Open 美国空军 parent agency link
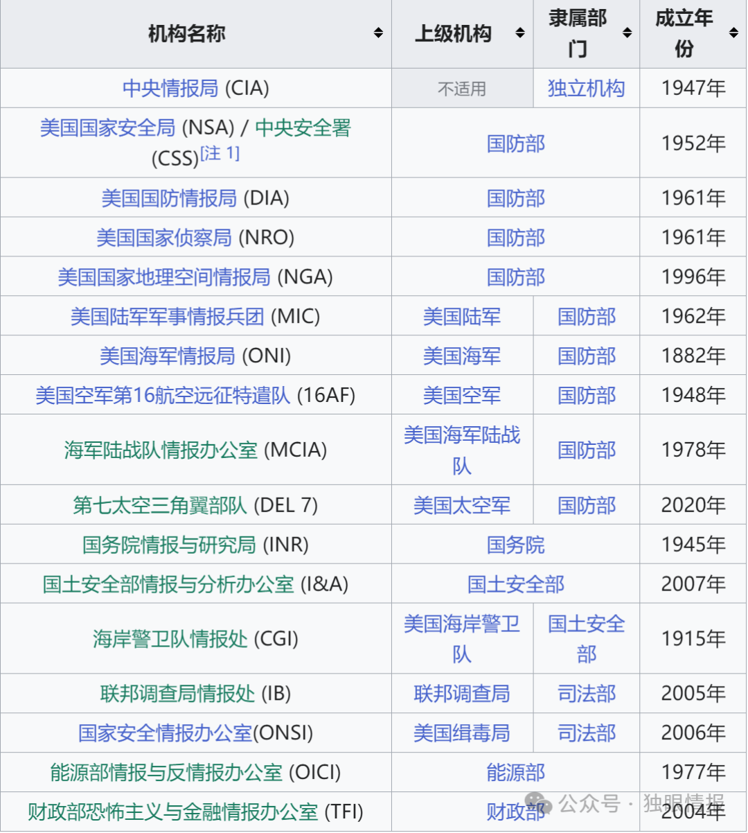Image resolution: width=748 pixels, height=833 pixels. (x=462, y=396)
